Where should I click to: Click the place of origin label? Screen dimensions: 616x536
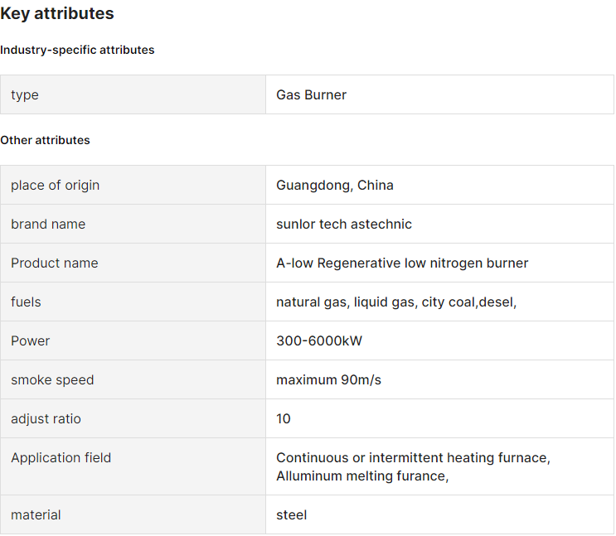55,186
